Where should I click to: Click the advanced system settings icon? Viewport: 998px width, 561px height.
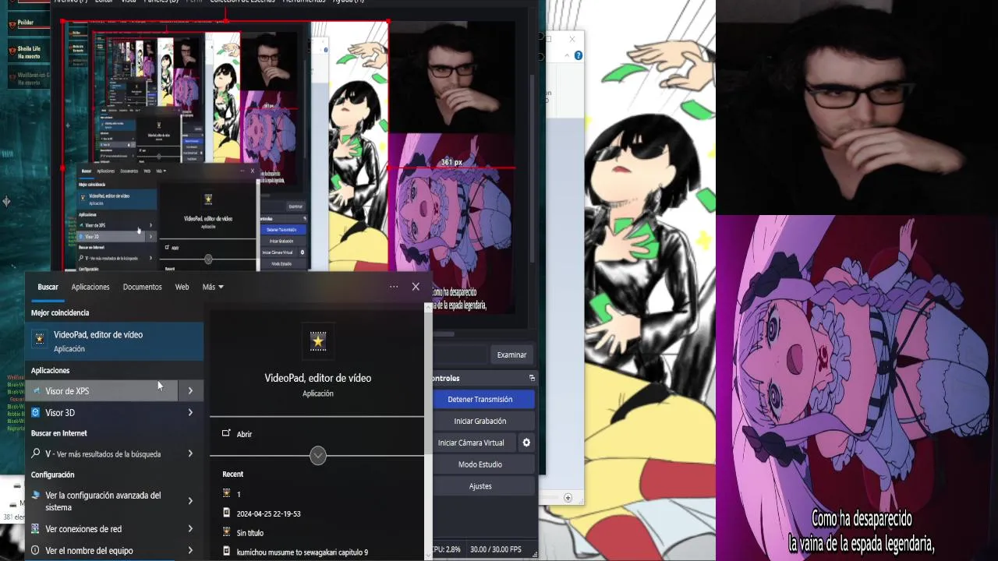[36, 496]
